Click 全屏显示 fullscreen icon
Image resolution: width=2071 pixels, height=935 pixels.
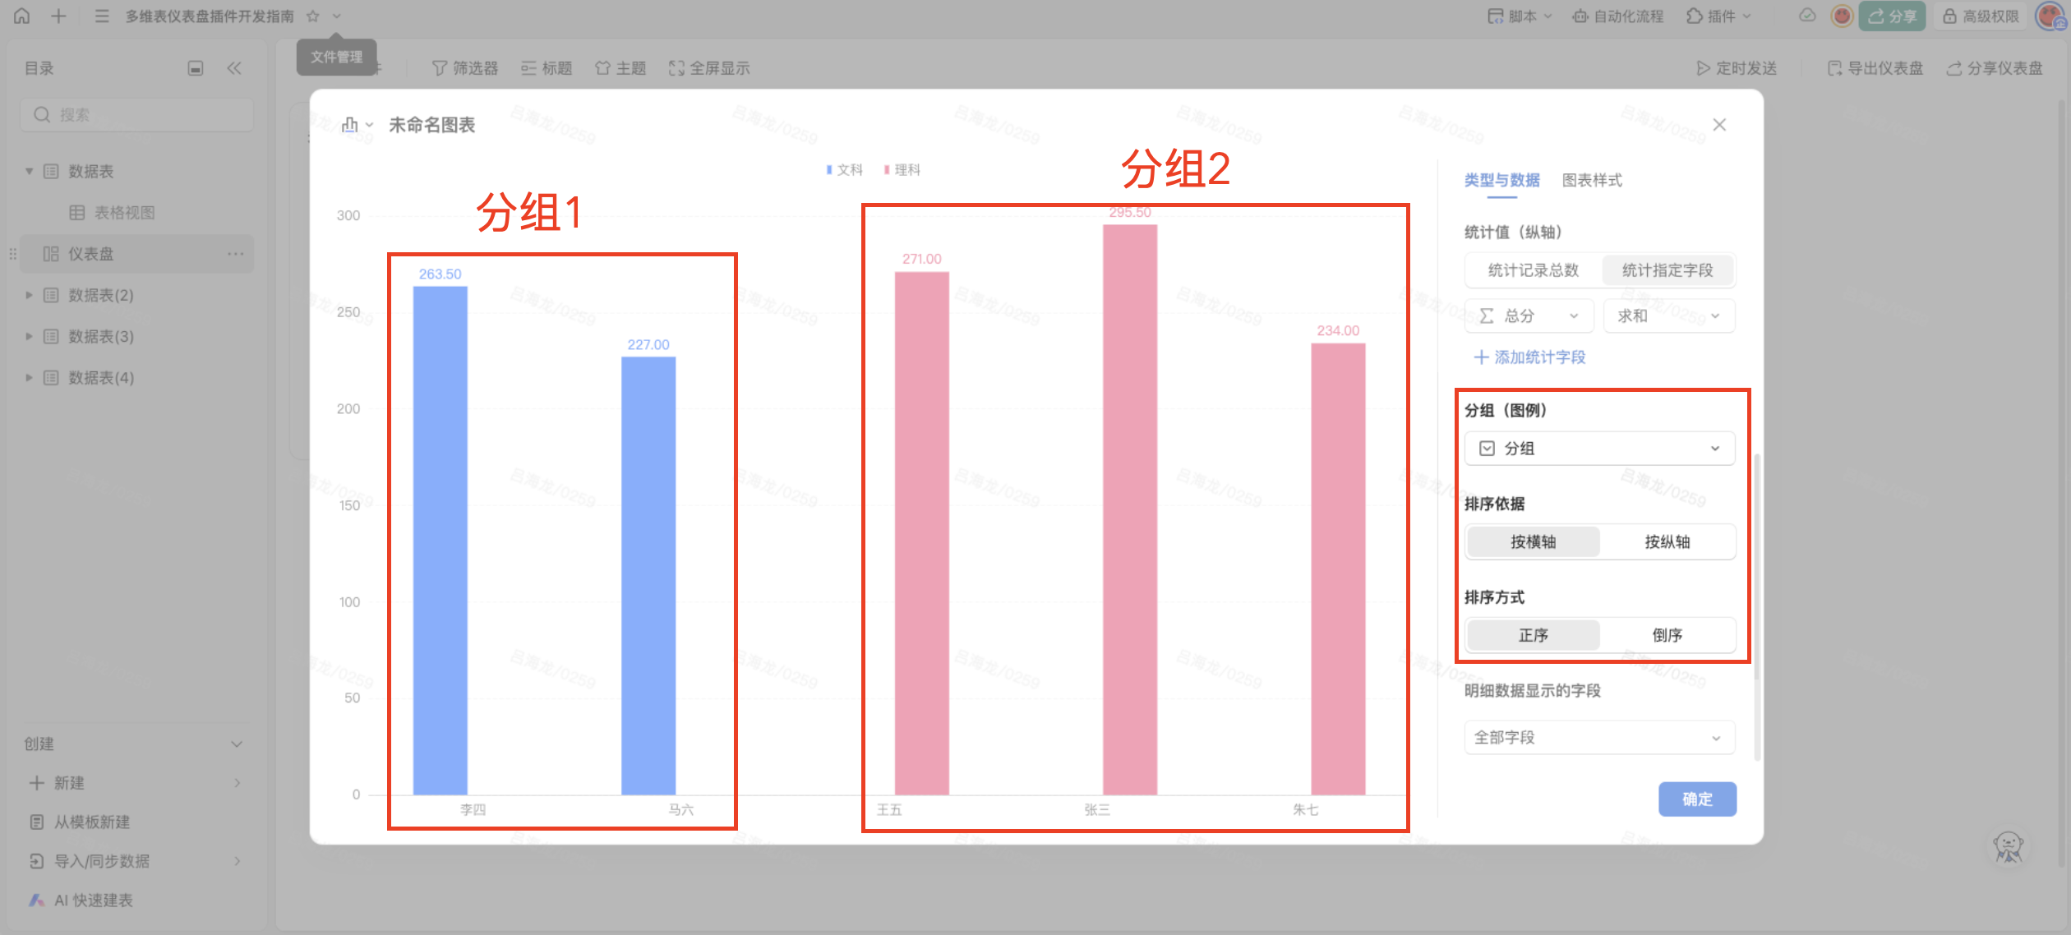[x=676, y=68]
